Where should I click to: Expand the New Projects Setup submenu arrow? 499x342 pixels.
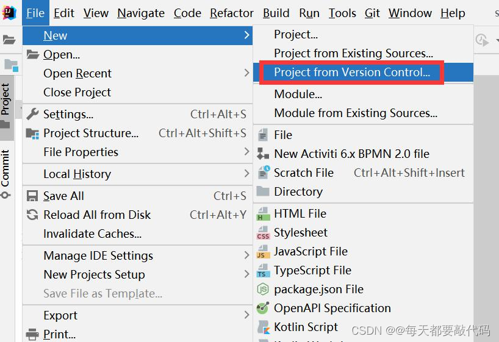pos(246,274)
